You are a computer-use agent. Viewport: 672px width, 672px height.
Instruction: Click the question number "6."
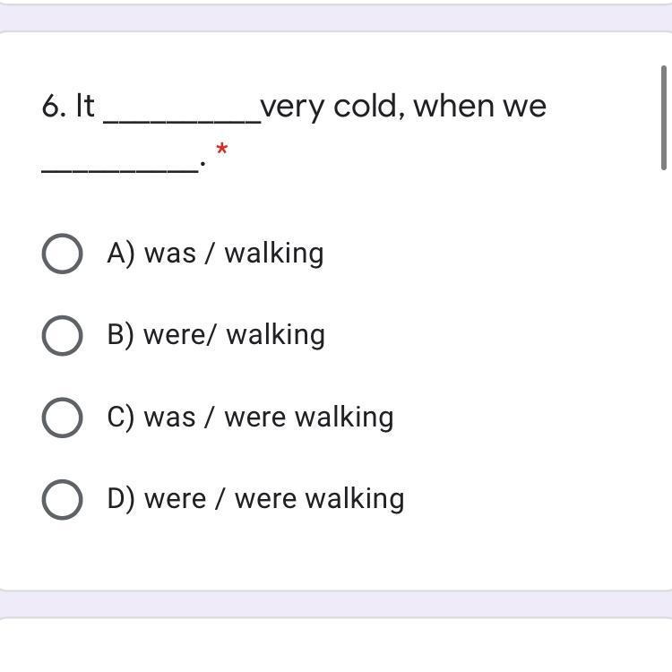[x=54, y=107]
